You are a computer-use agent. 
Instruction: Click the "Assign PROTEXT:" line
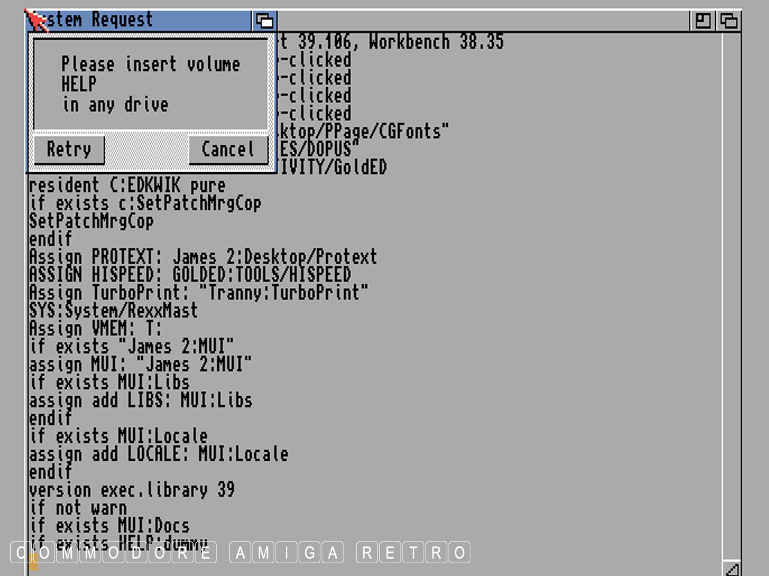pos(203,257)
